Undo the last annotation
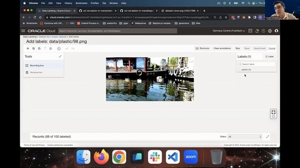The width and height of the screenshot is (300, 168). coord(67,49)
